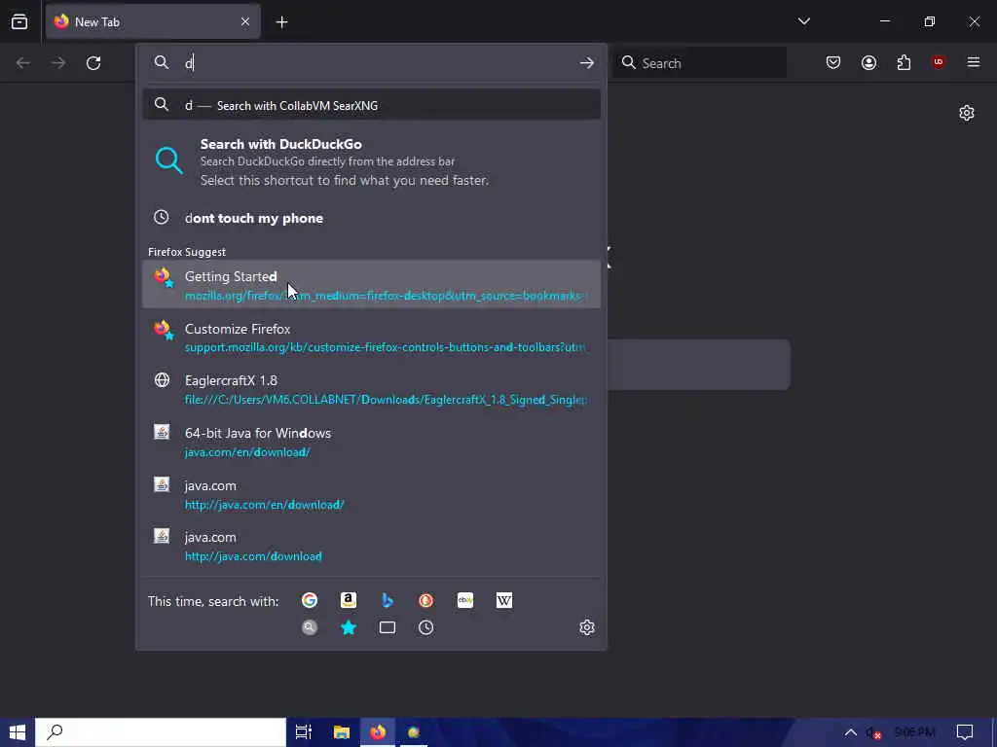Click the Windows taskbar search box
This screenshot has height=747, width=997.
tap(161, 732)
